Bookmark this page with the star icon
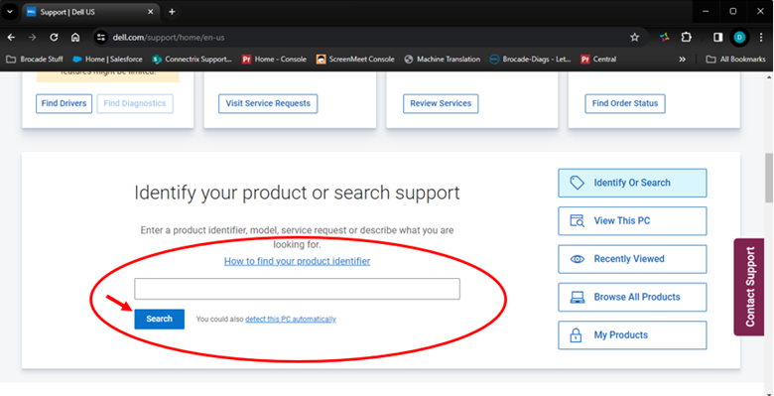 click(x=635, y=38)
